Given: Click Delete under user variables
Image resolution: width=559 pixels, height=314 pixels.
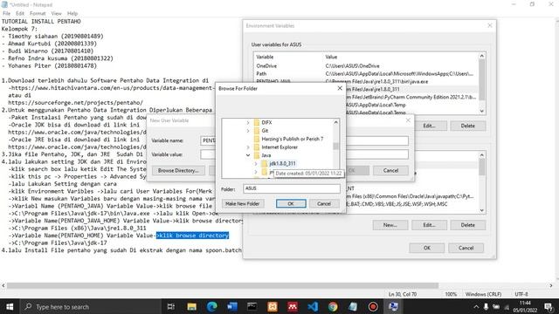Looking at the screenshot, I should tap(468, 126).
